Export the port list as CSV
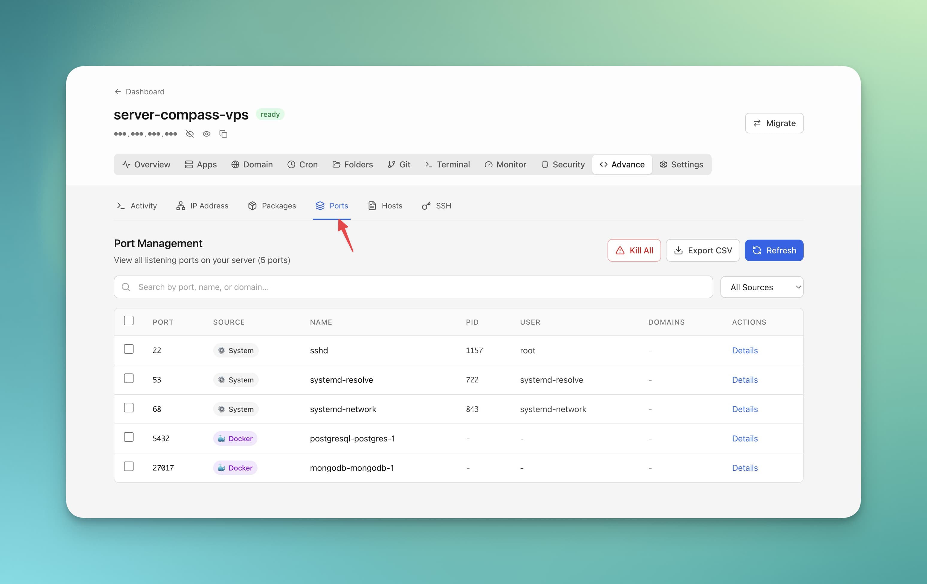Viewport: 927px width, 584px height. (702, 251)
